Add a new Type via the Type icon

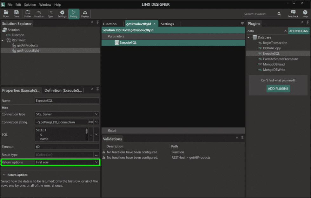(x=50, y=13)
